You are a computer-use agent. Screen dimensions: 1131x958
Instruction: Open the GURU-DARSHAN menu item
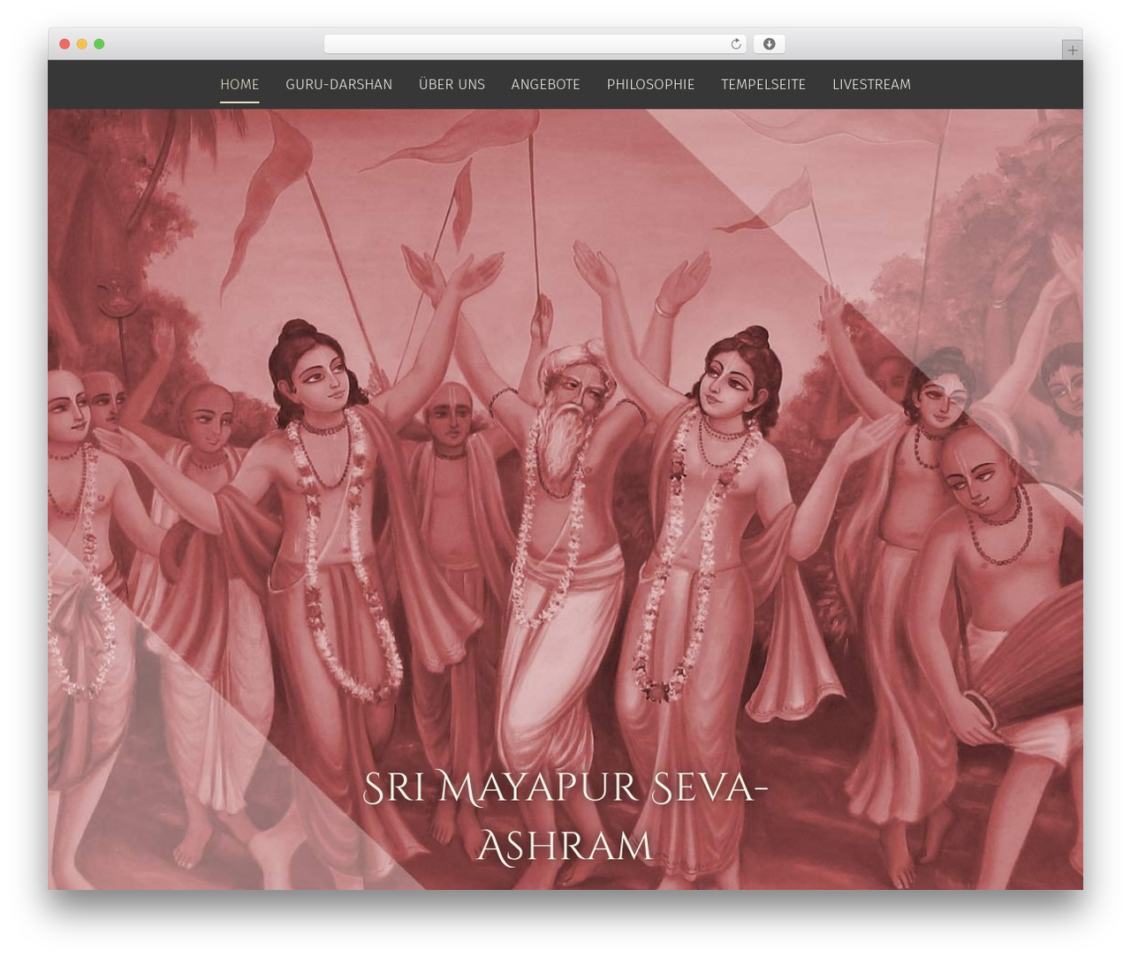[x=338, y=84]
